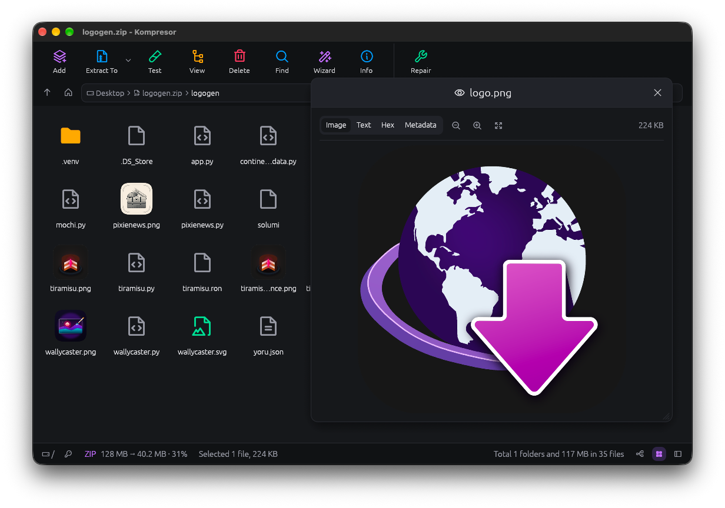
Task: Fit preview image to window icon
Action: (x=498, y=125)
